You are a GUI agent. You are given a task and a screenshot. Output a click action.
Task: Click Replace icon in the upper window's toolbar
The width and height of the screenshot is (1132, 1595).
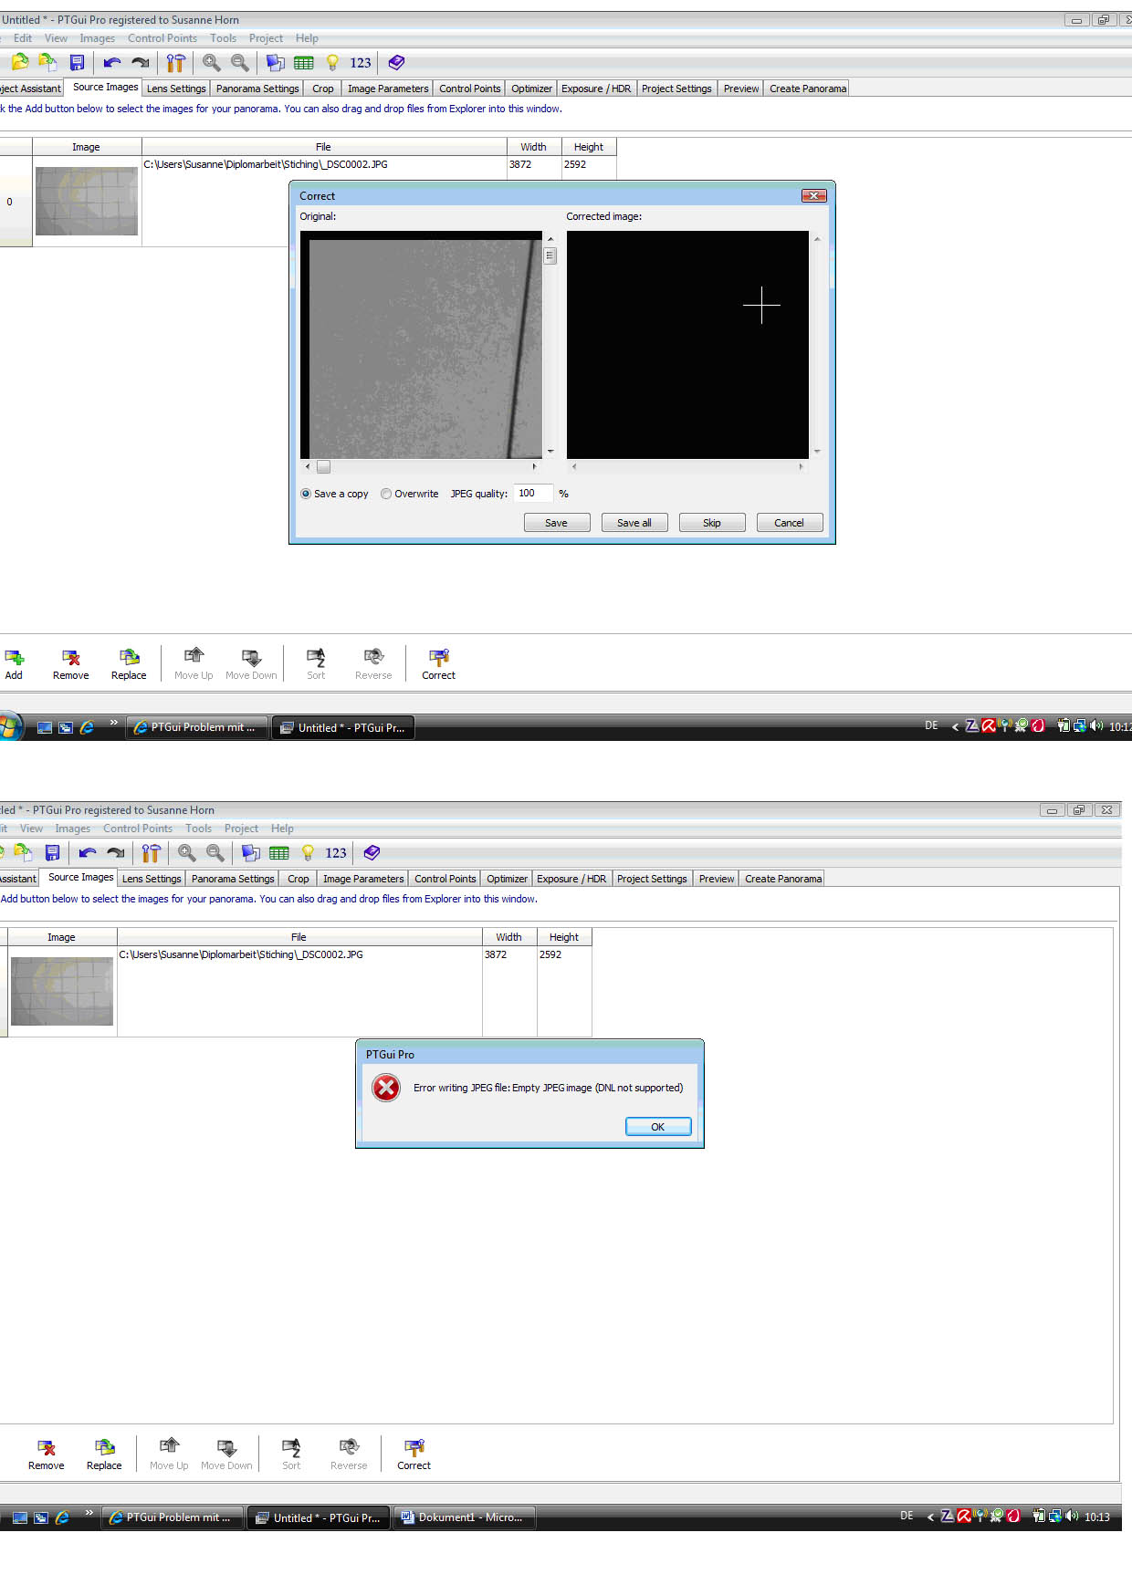(x=129, y=658)
